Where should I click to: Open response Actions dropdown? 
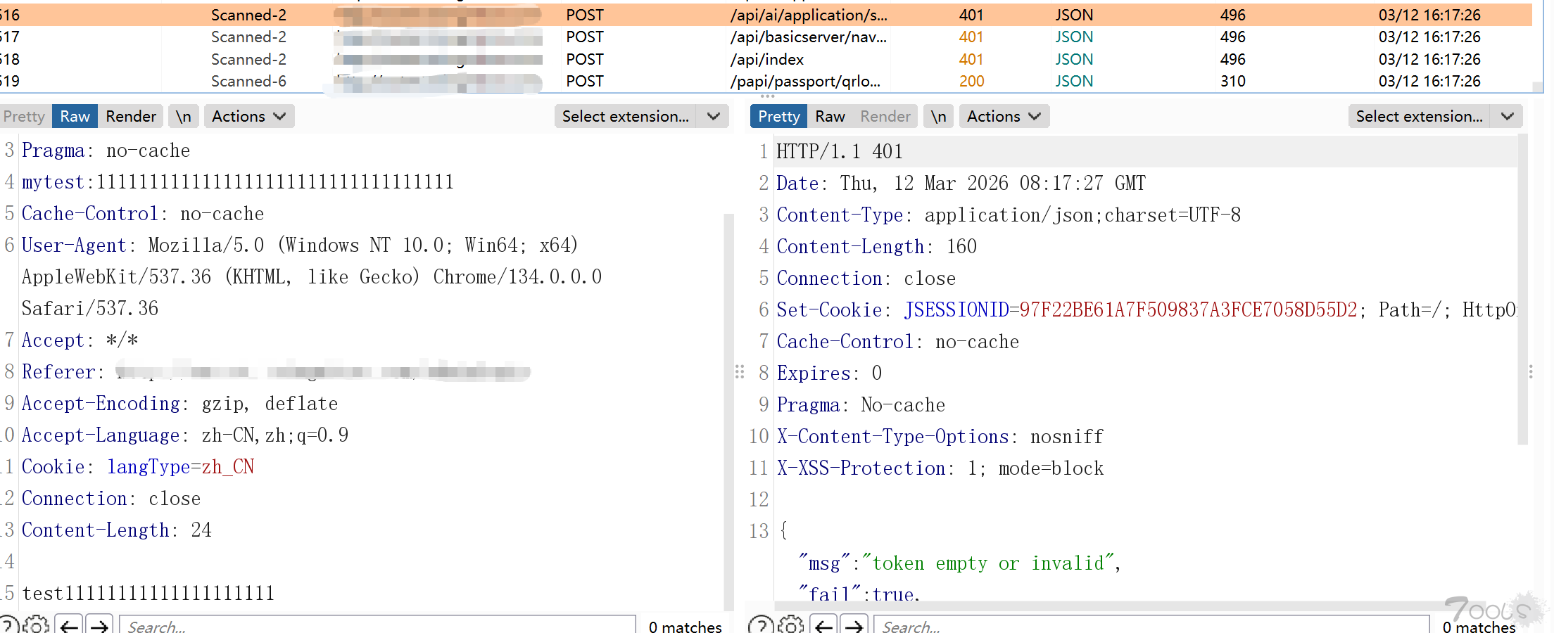click(1004, 116)
